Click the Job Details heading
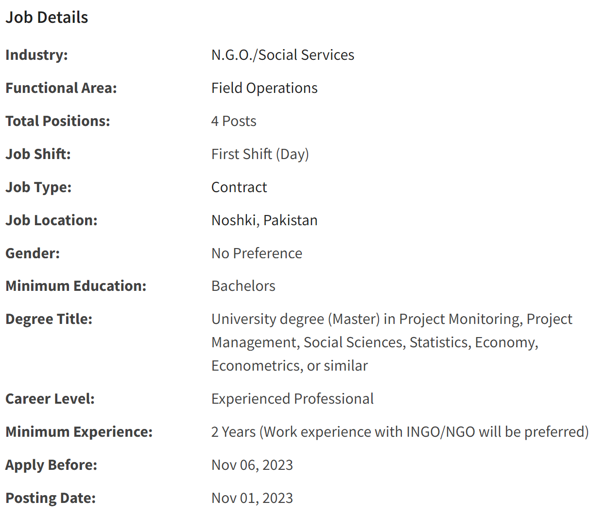This screenshot has height=518, width=589. (47, 18)
